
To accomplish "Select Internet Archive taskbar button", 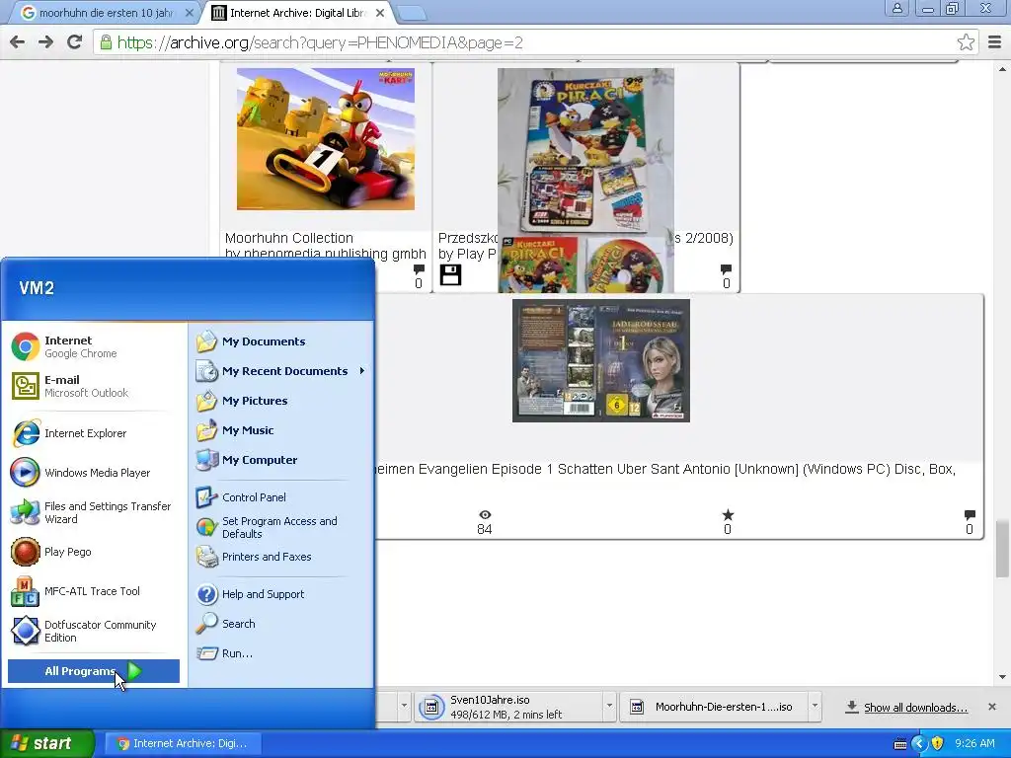I will 183,743.
